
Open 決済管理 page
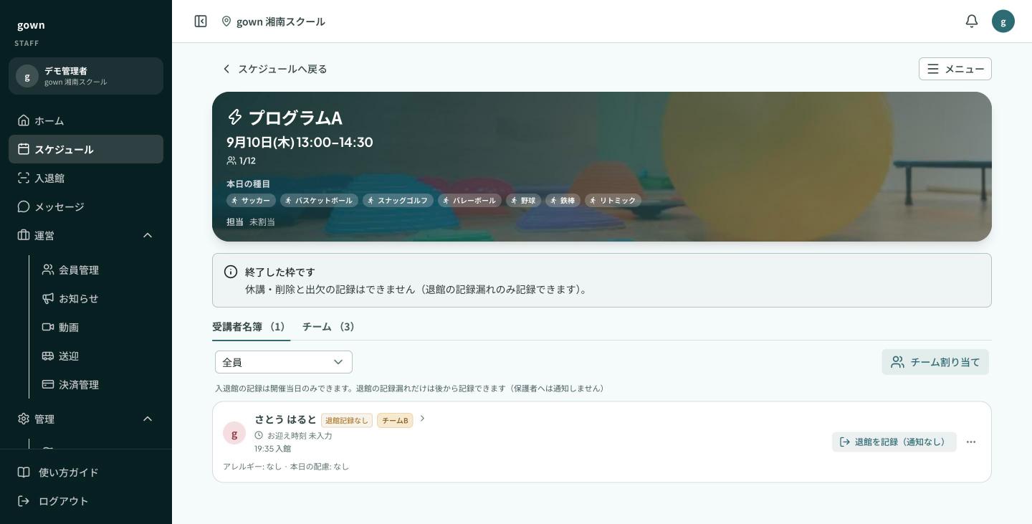[x=99, y=384]
